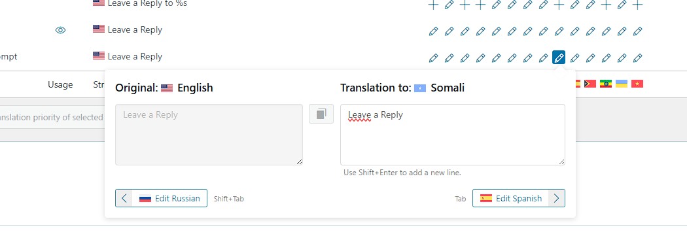
Task: Click the last plus icon in top row
Action: pos(637,5)
